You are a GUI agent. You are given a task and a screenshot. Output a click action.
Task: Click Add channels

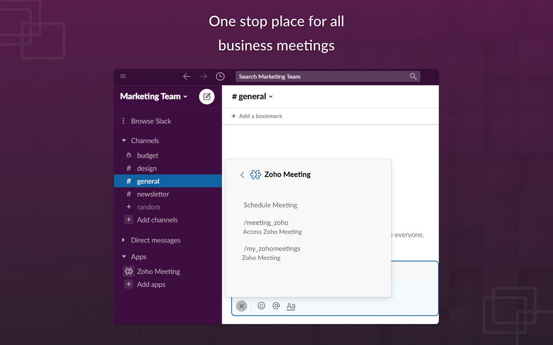click(157, 220)
